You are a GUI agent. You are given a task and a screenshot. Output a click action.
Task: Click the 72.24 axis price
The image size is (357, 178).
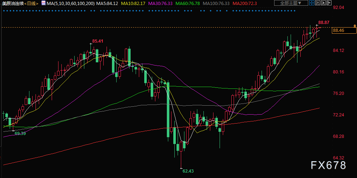pos(338,115)
